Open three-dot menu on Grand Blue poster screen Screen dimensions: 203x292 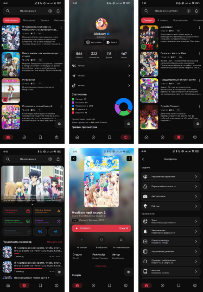(x=129, y=159)
